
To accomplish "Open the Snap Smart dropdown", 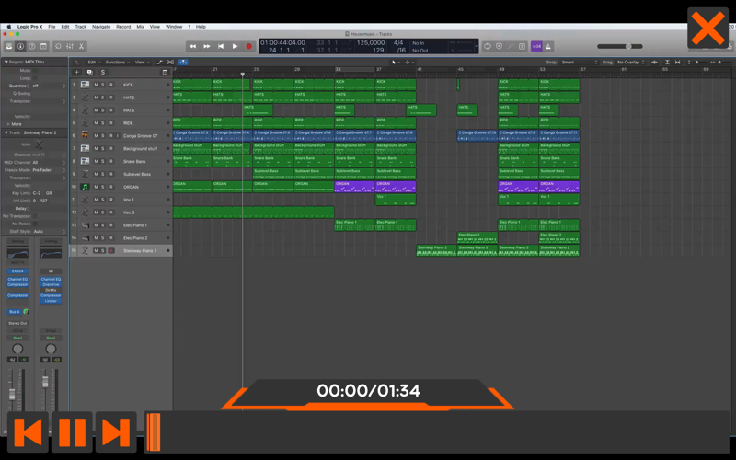I will click(x=580, y=62).
